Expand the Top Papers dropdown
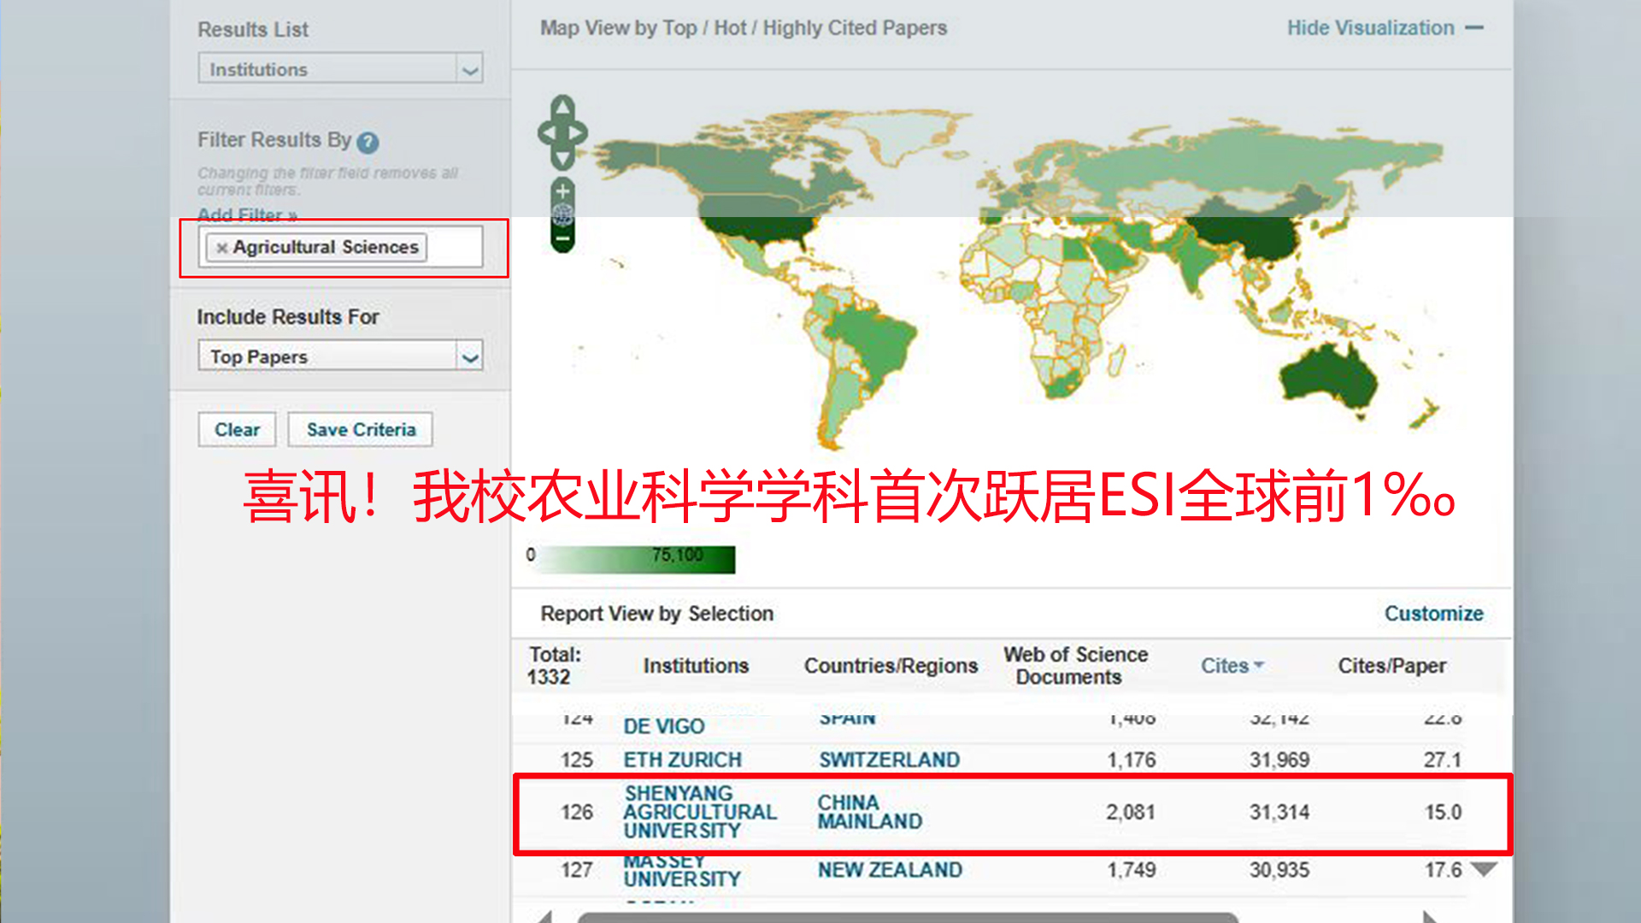The width and height of the screenshot is (1641, 923). pyautogui.click(x=469, y=356)
